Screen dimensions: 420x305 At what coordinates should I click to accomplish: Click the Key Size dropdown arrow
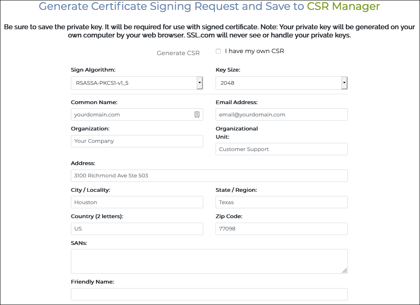coord(344,83)
